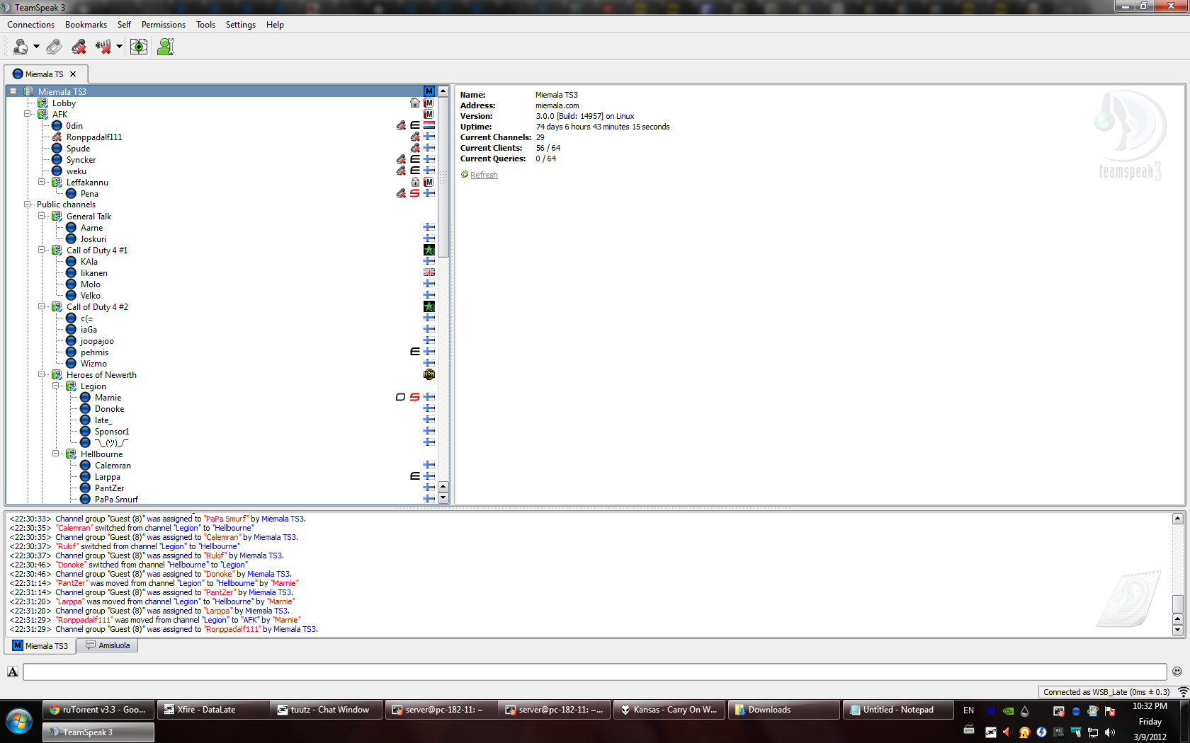1190x743 pixels.
Task: Open the connect button's dropdown arrow
Action: (x=36, y=47)
